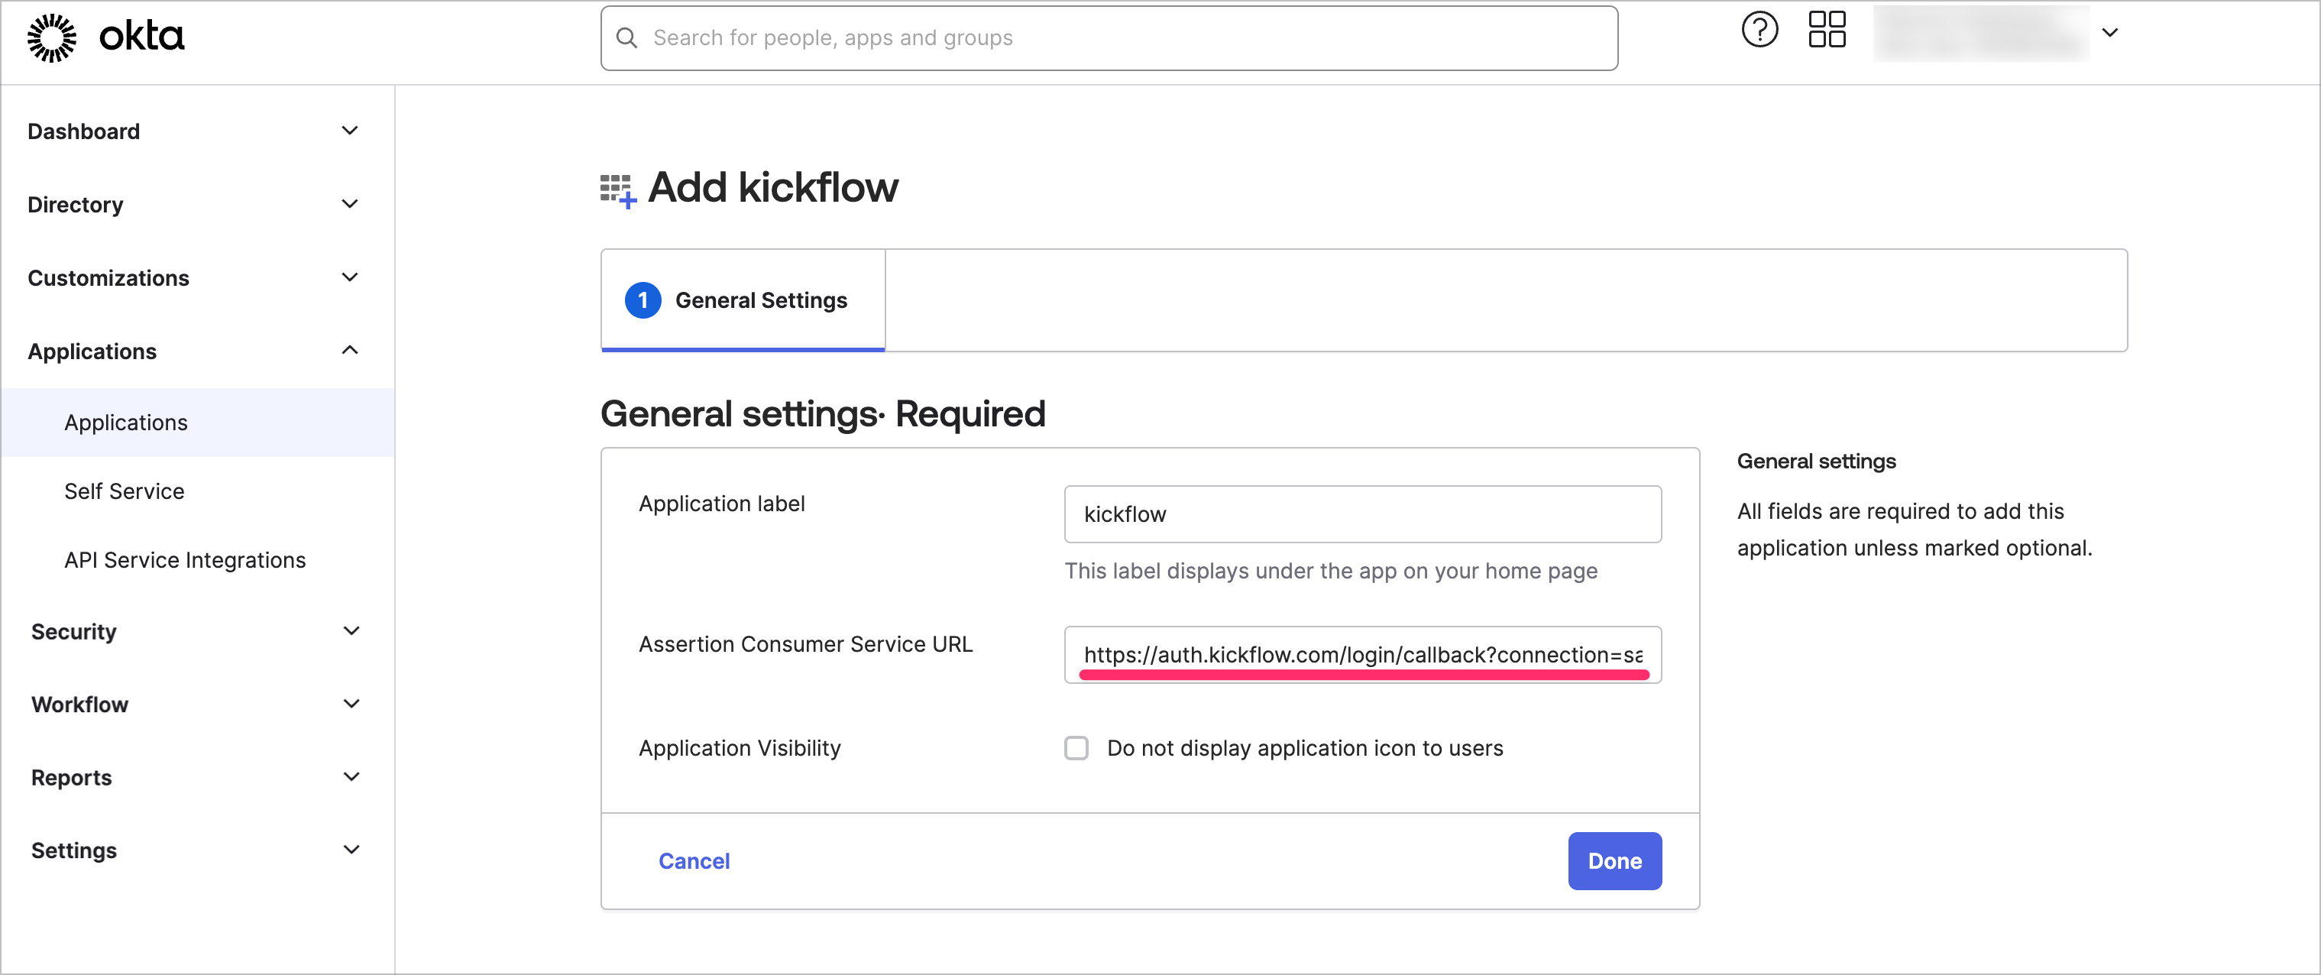Check Do not display application icon to users
The image size is (2321, 975).
(x=1076, y=748)
